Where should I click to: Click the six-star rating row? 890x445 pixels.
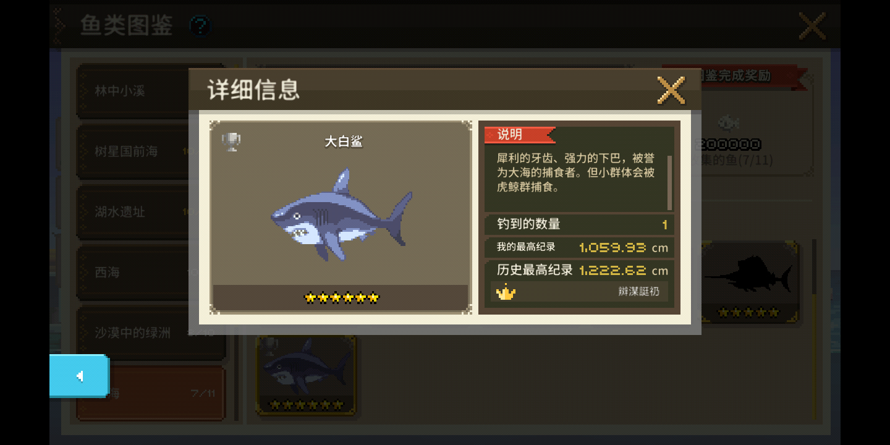pos(341,298)
